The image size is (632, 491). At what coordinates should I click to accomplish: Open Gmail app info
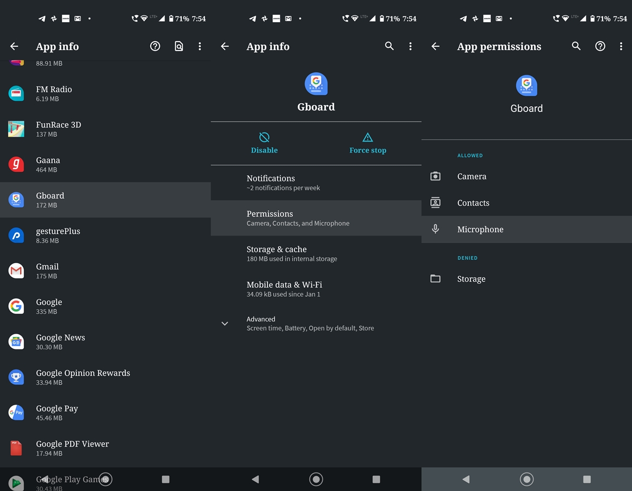point(105,270)
